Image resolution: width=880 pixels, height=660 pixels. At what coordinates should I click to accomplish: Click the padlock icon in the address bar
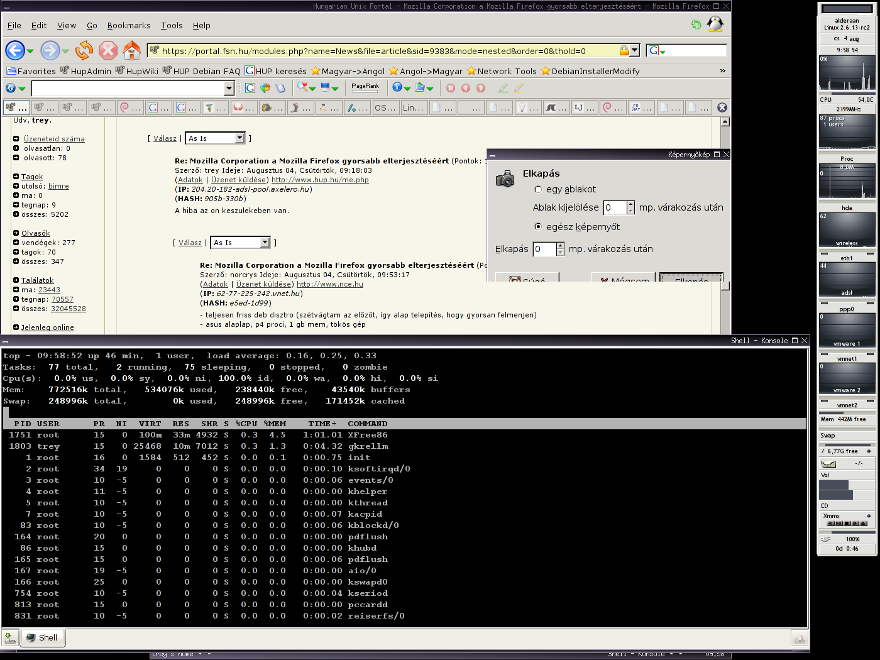click(x=624, y=50)
